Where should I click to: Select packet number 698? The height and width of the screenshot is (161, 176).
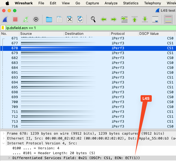[x=88, y=92]
